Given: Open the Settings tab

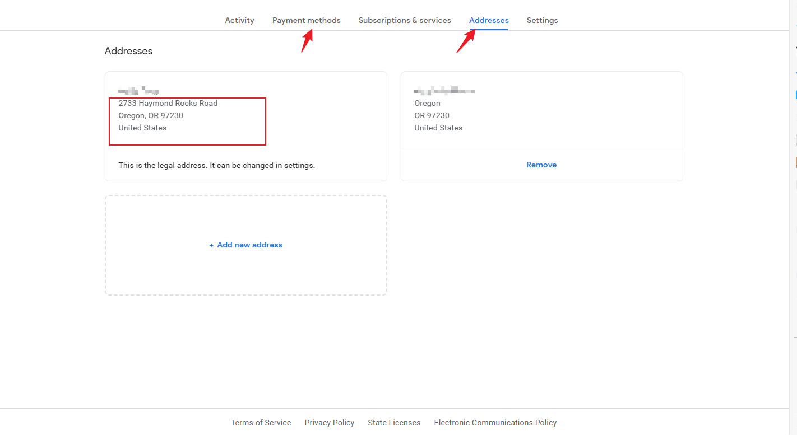Looking at the screenshot, I should pos(542,20).
